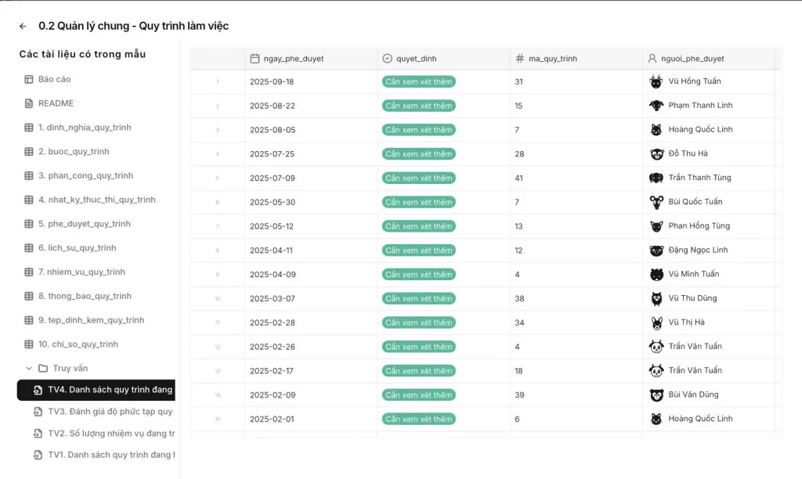The width and height of the screenshot is (802, 479).
Task: Click row number 1 in the table
Action: (218, 81)
